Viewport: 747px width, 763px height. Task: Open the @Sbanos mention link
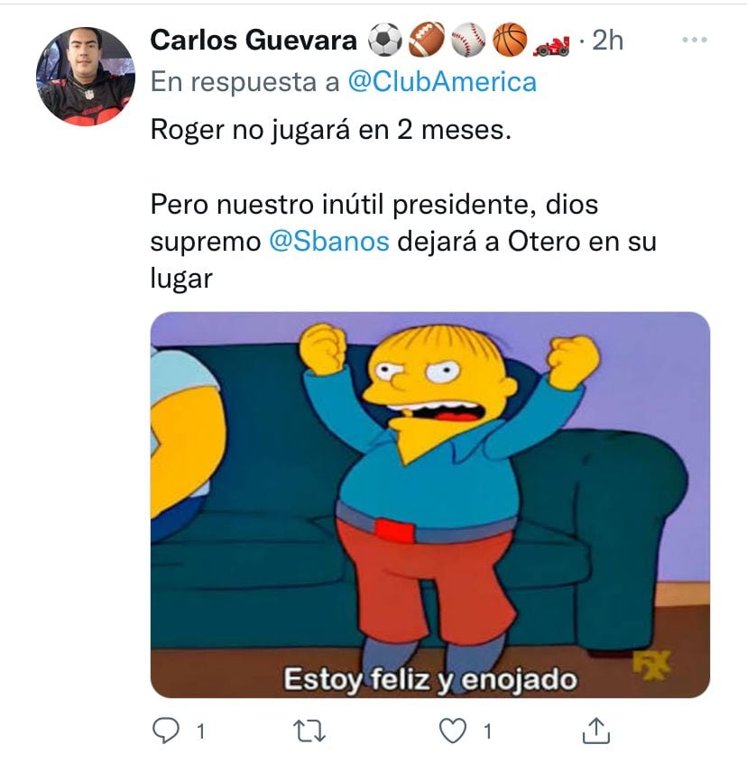point(329,242)
